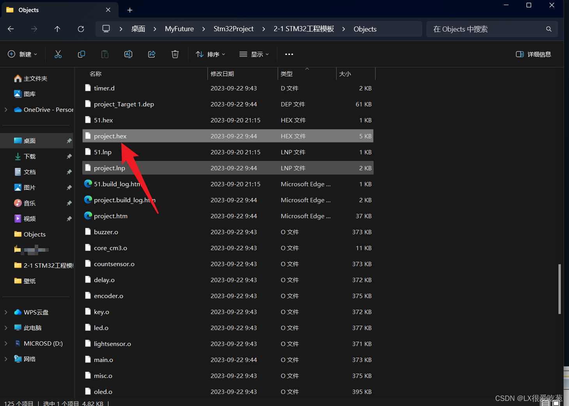Click the pin icon next to Downloads
569x406 pixels.
point(69,156)
